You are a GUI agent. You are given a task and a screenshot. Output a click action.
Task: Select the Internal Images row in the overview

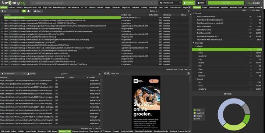227,62
